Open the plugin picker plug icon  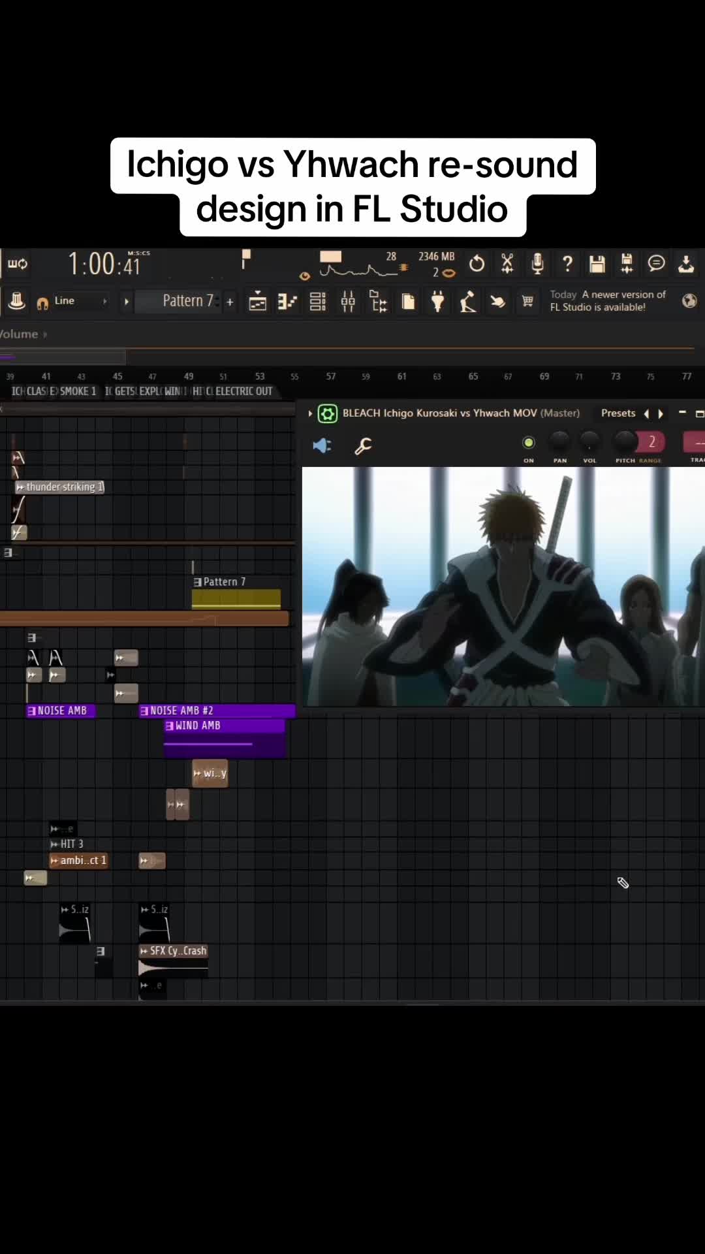coord(438,302)
